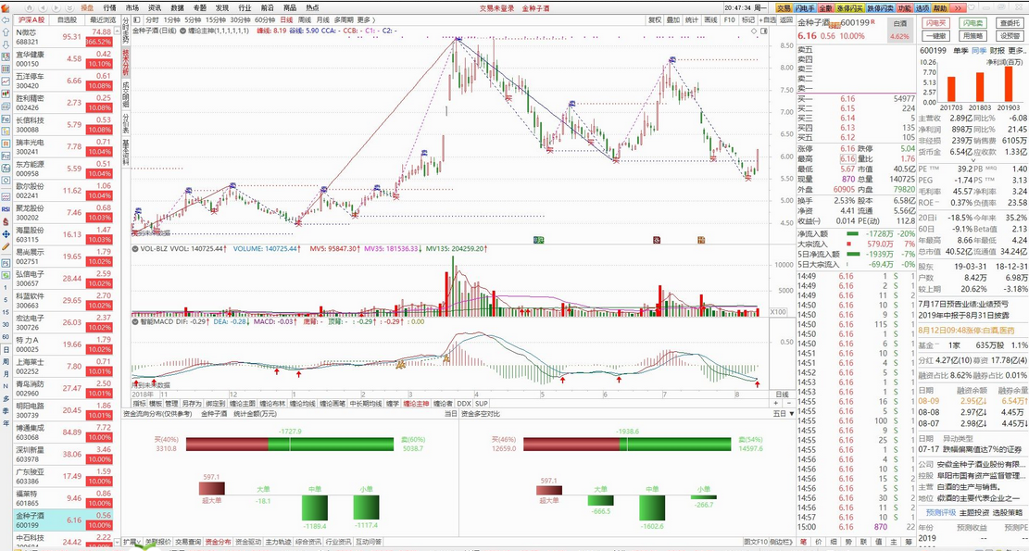
Task: Select the 周线 weekly chart period
Action: [x=305, y=19]
